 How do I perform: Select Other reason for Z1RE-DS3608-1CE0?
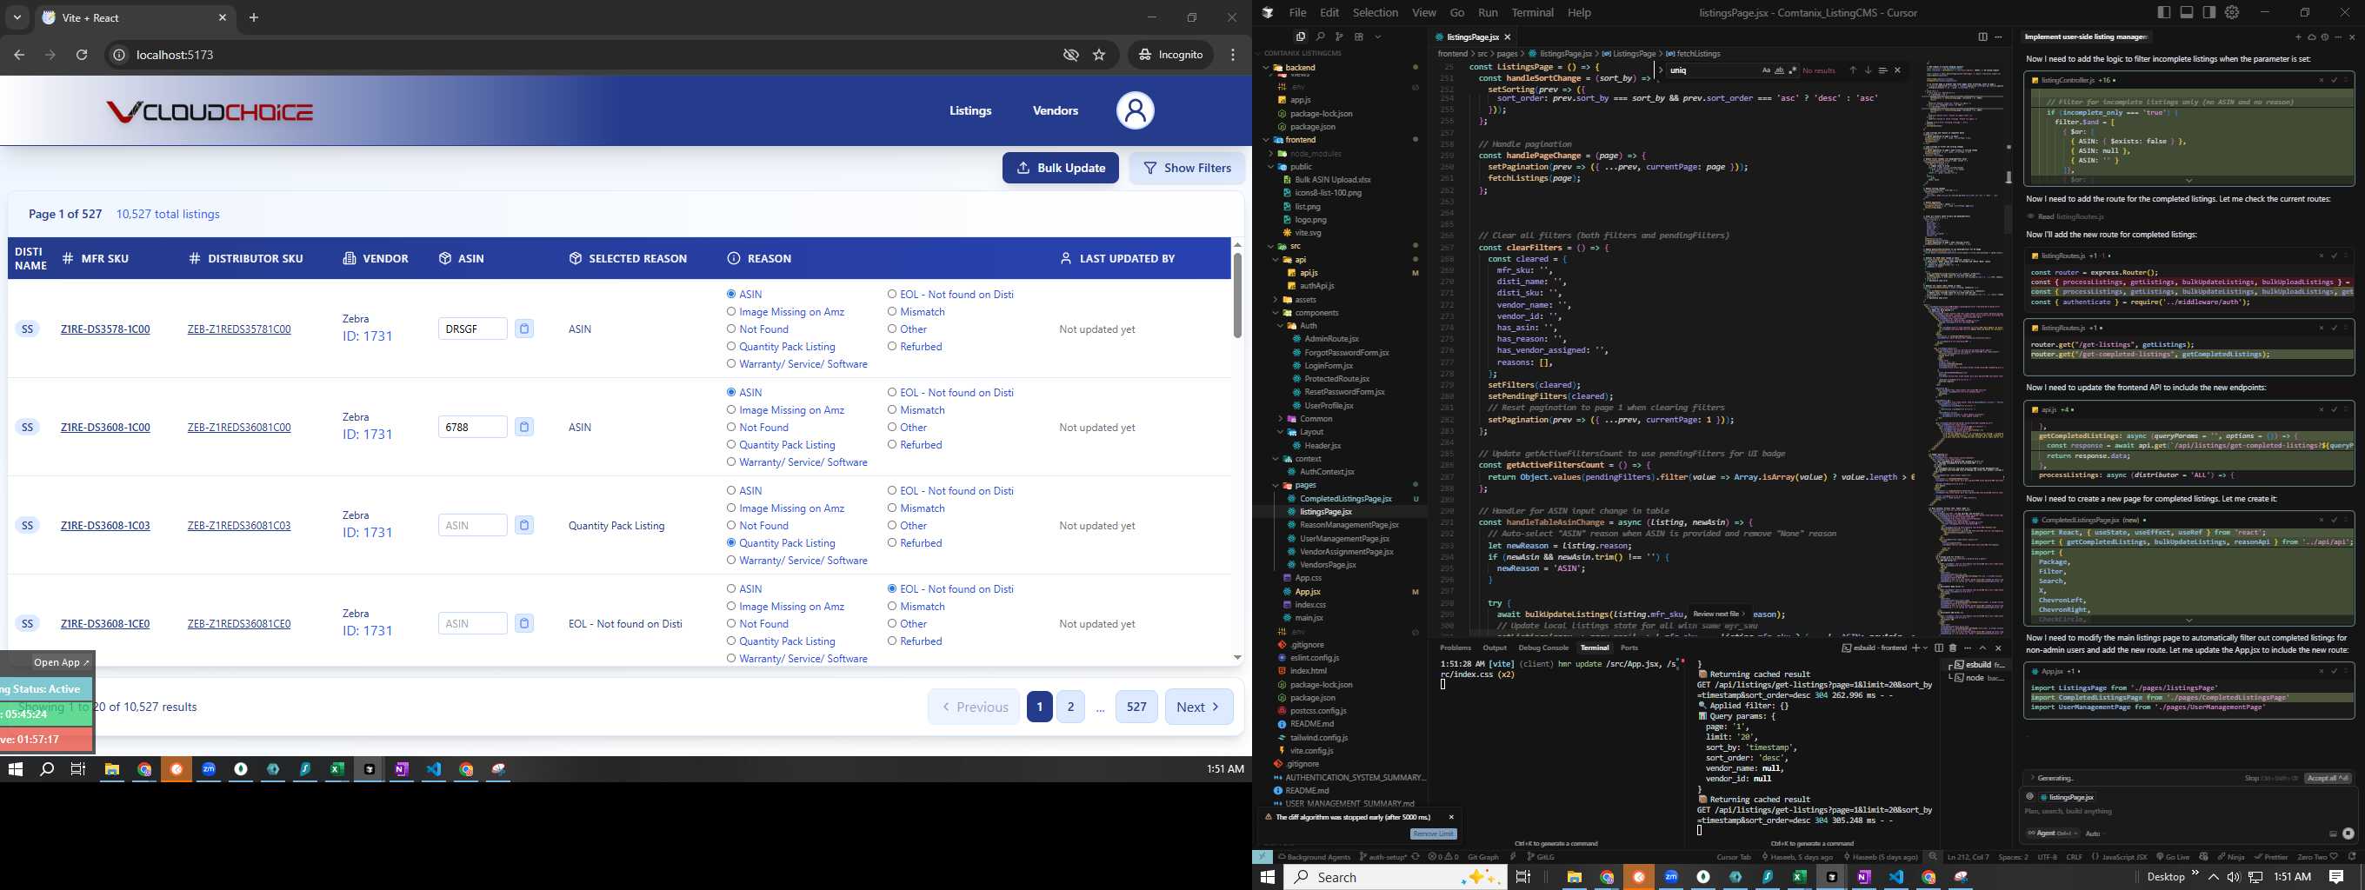[x=892, y=624]
